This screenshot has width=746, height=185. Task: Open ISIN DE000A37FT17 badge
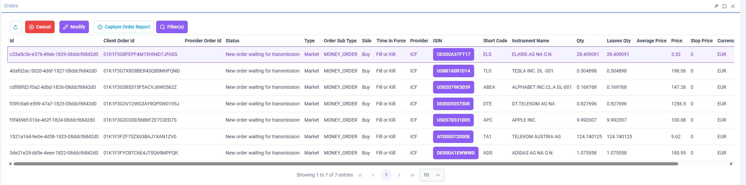pyautogui.click(x=453, y=55)
